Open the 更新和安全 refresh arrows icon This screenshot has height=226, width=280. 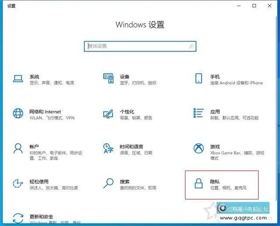(x=18, y=218)
